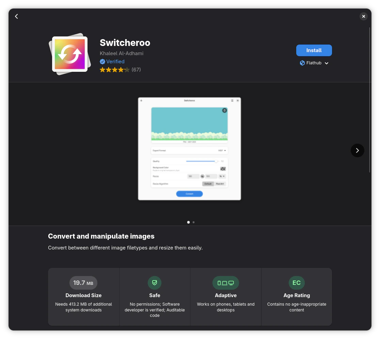Click the 19.7 MB size badge
Viewport: 380px width, 339px height.
pos(83,283)
